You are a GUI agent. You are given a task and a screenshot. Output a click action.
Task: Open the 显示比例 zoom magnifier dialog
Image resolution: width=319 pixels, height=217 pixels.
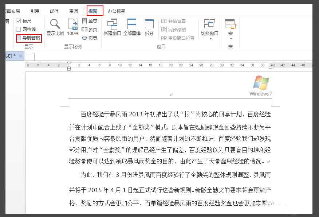(x=55, y=27)
